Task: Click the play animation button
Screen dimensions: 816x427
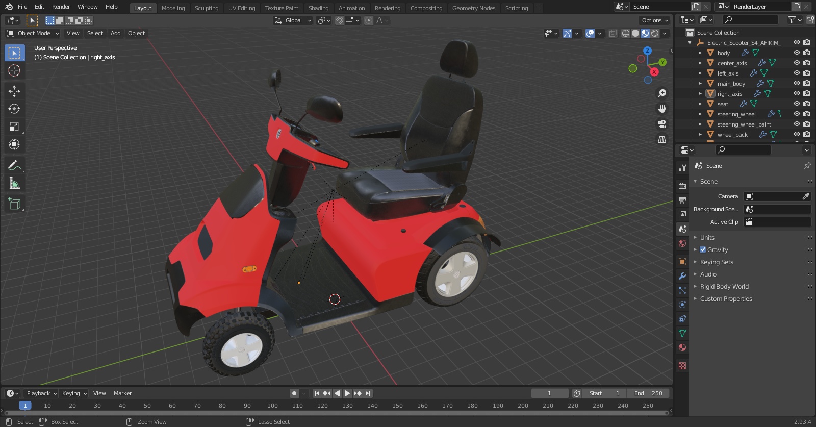Action: (347, 393)
